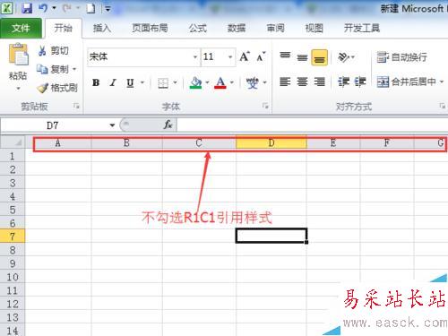
Task: Open the 开发工具 tab
Action: point(362,28)
